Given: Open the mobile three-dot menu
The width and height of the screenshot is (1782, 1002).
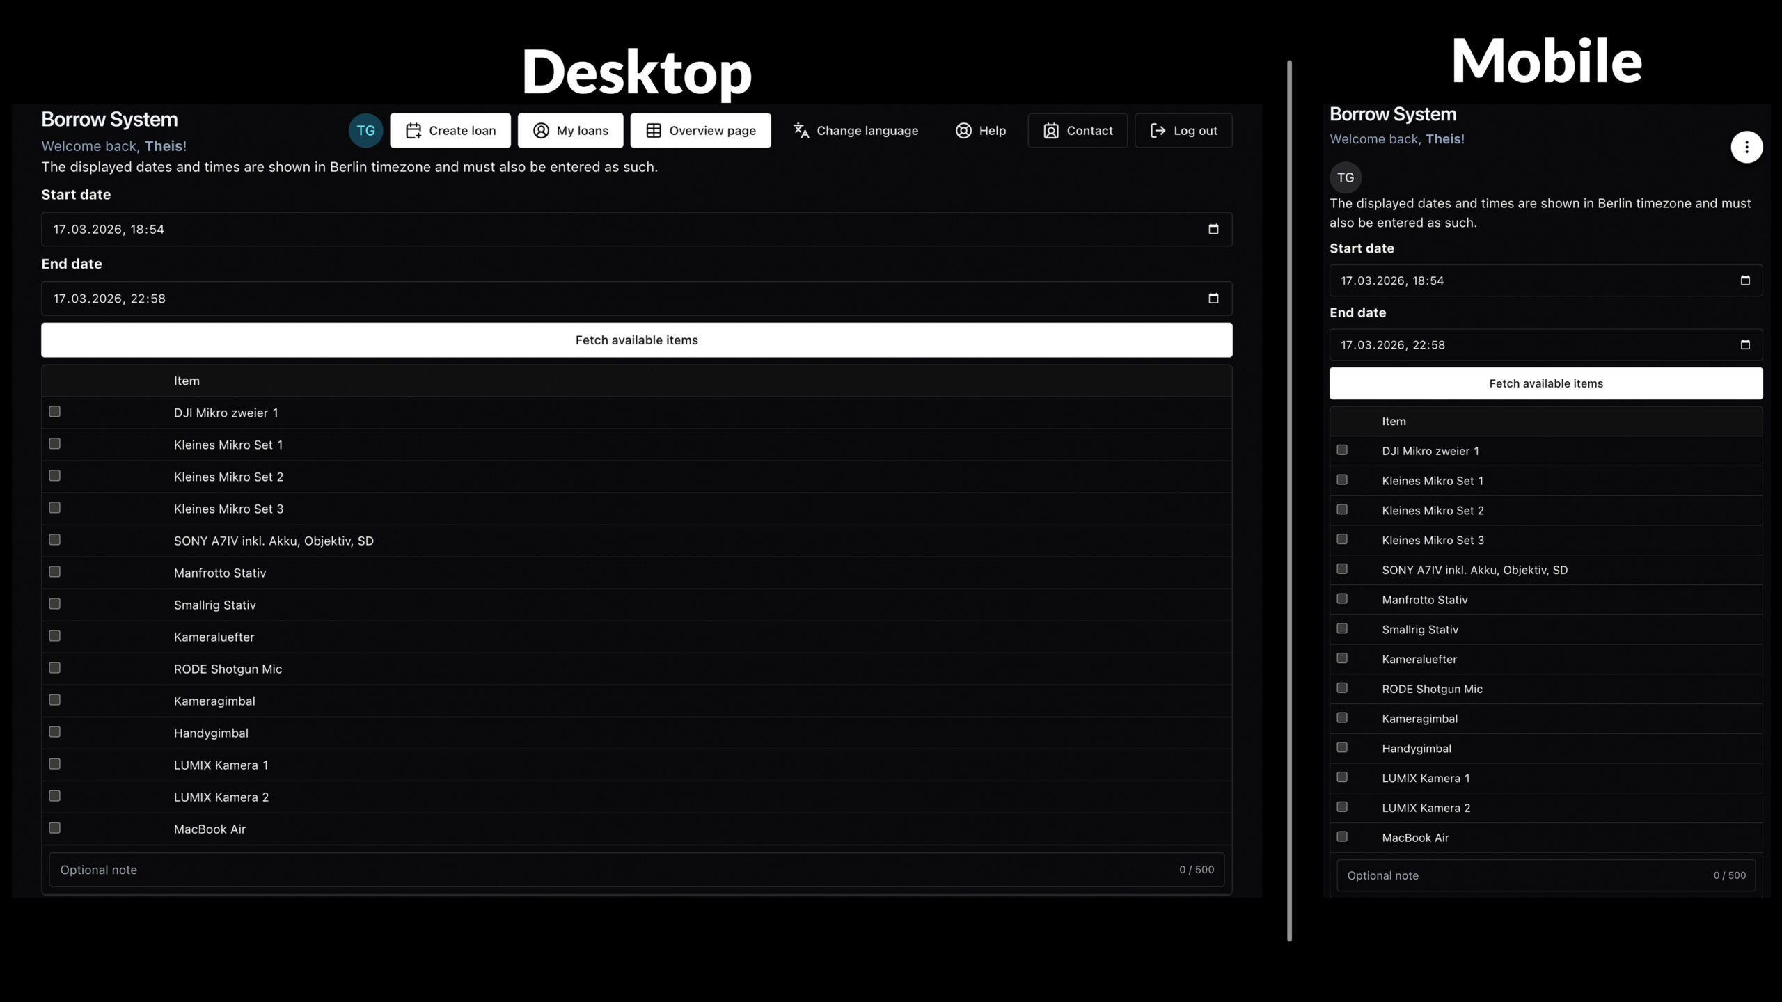Looking at the screenshot, I should click(x=1746, y=147).
